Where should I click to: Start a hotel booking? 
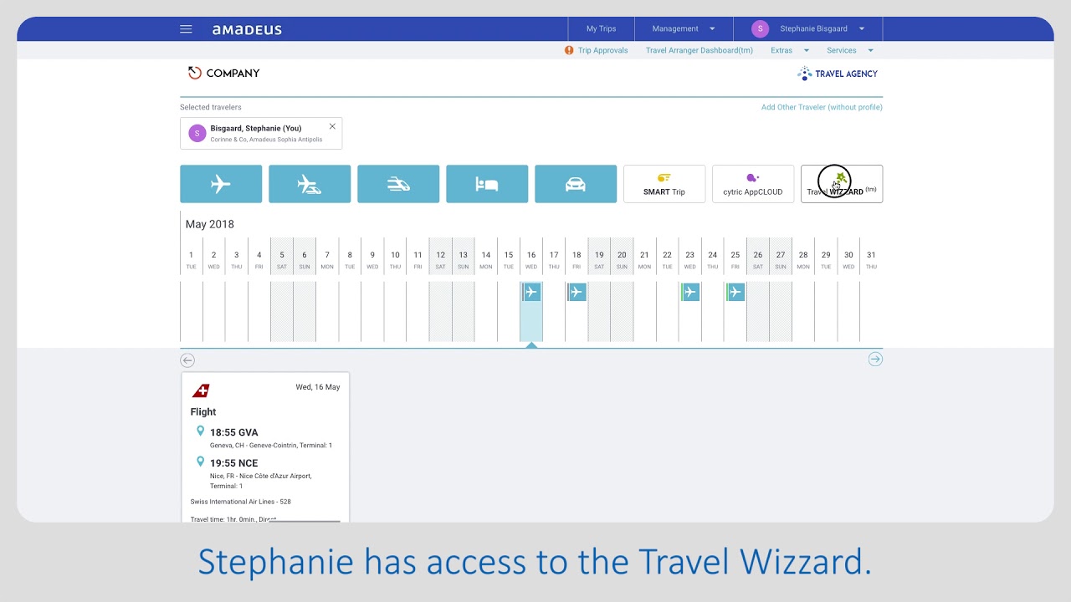[x=487, y=184]
